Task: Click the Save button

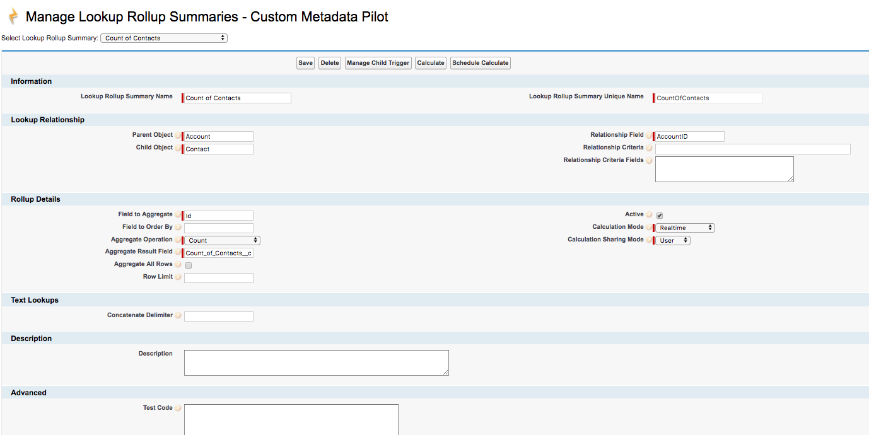Action: click(x=305, y=62)
